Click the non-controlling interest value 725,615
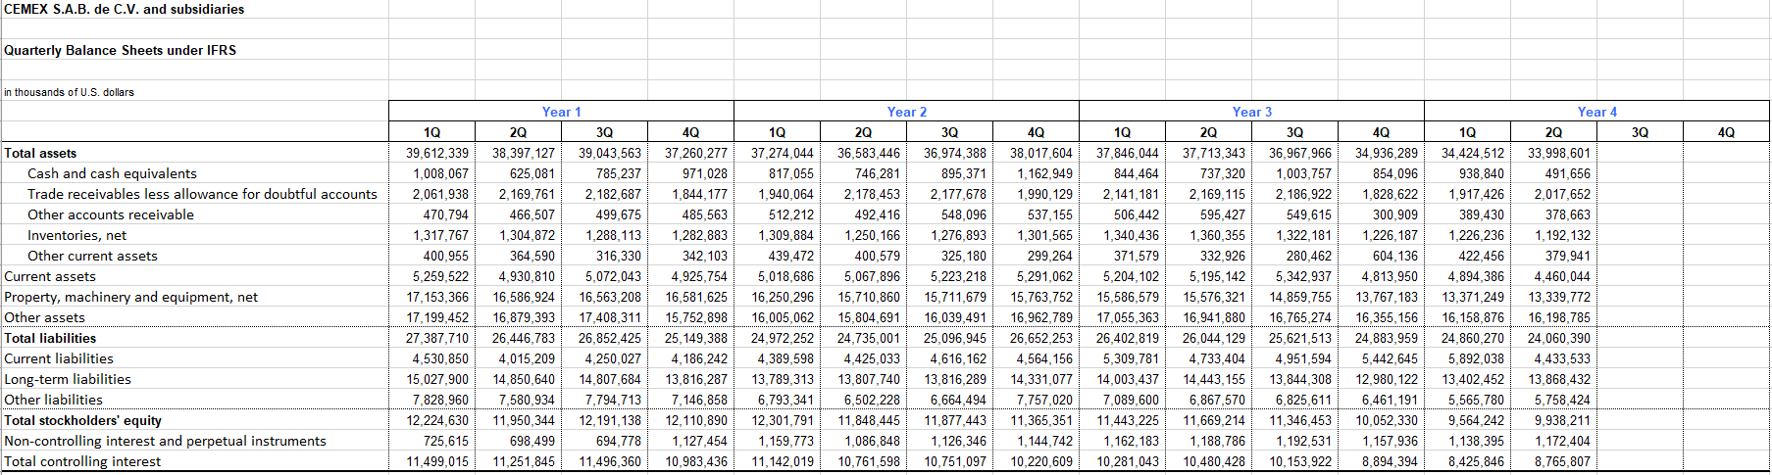1772x475 pixels. [445, 441]
